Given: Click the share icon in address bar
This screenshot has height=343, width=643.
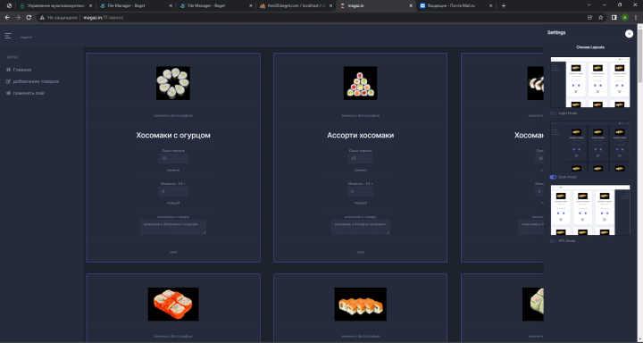Looking at the screenshot, I should click(589, 17).
